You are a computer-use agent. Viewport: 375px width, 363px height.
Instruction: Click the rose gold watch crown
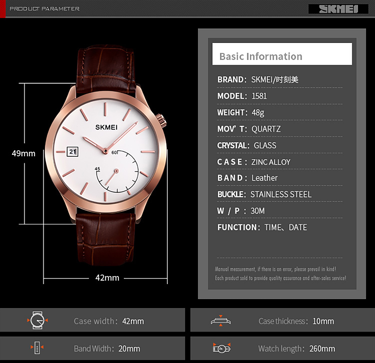click(162, 120)
